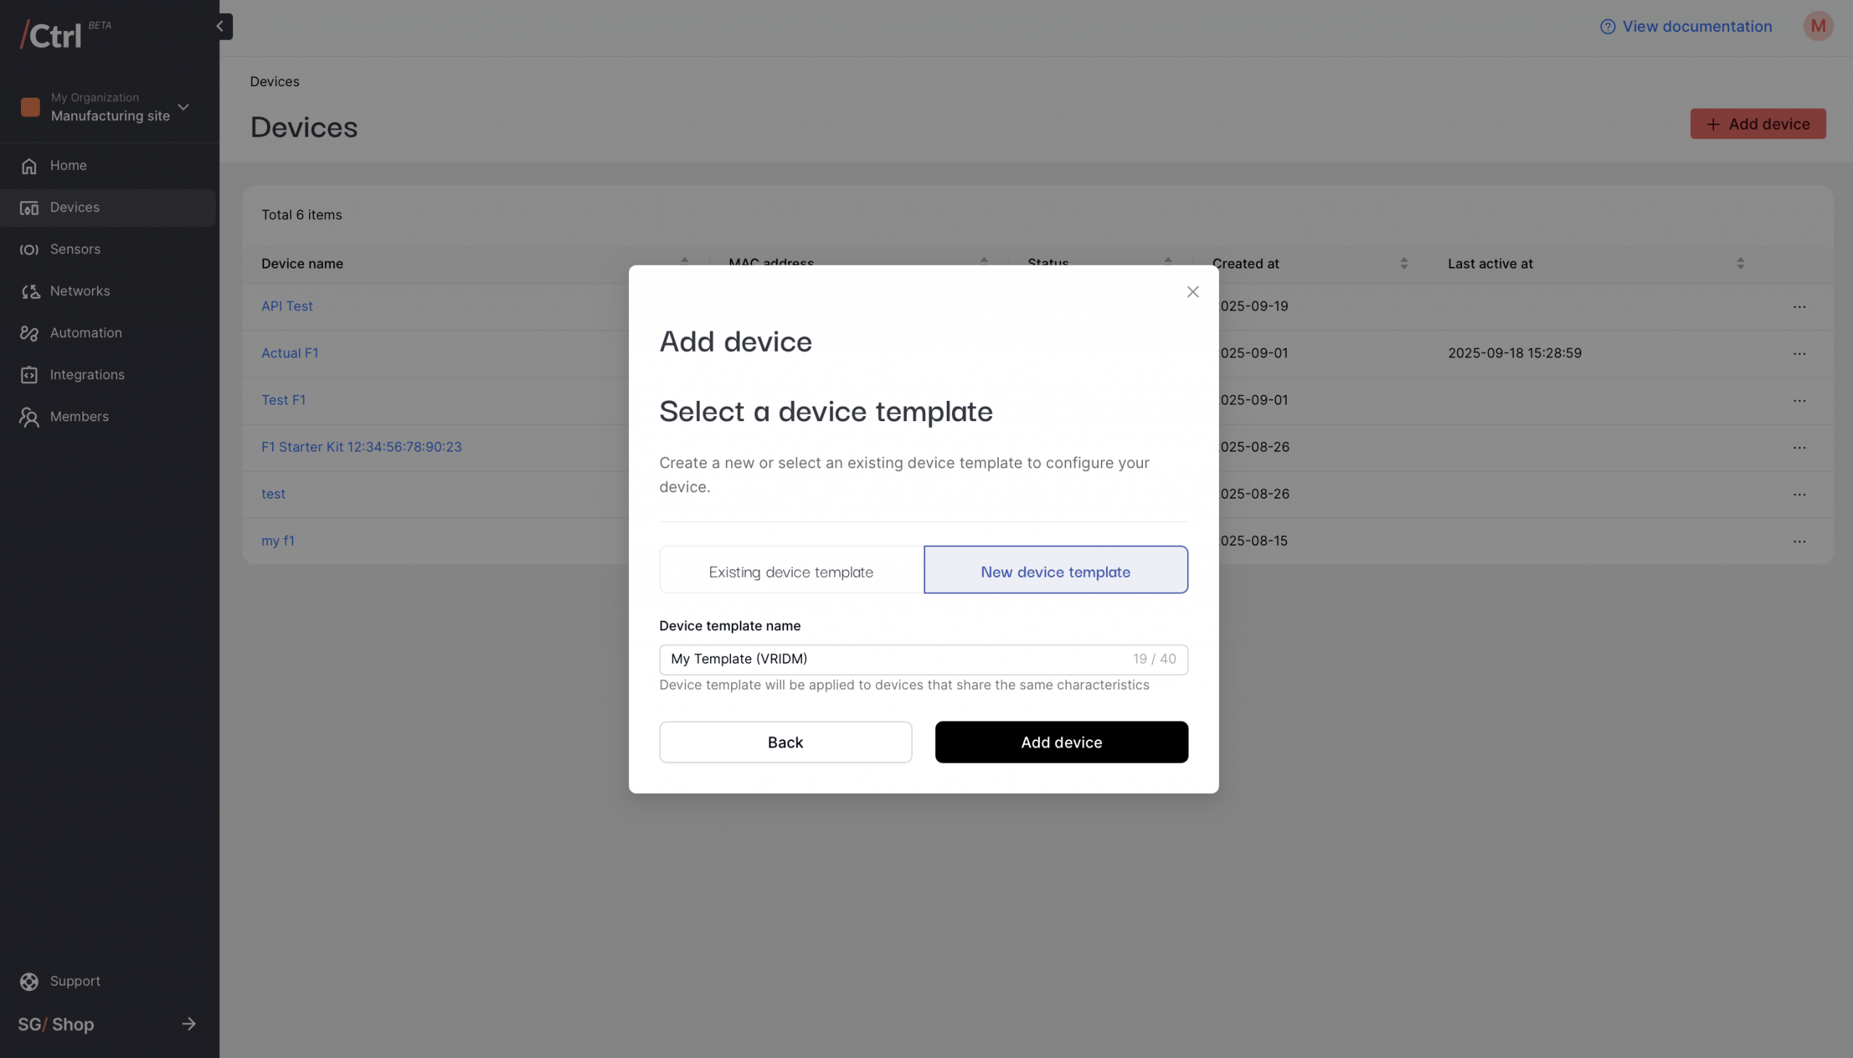Open SG Shop link arrow

pos(188,1024)
